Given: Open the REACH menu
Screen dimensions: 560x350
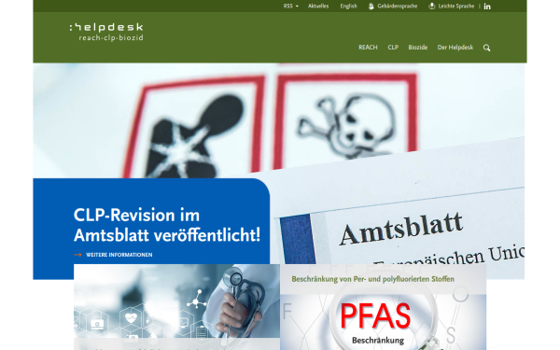Looking at the screenshot, I should click(x=368, y=48).
